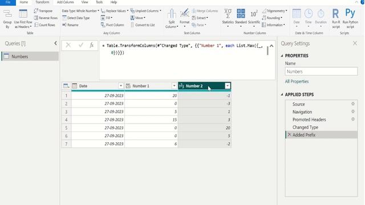Screen dimensions: 365x205
Task: Collapse the APPLIED STEPS section
Action: click(x=282, y=95)
